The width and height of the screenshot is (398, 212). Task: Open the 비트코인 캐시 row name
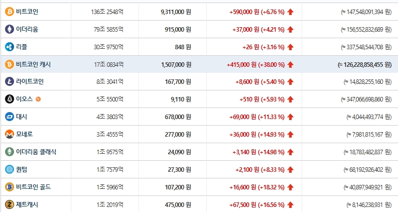33,64
